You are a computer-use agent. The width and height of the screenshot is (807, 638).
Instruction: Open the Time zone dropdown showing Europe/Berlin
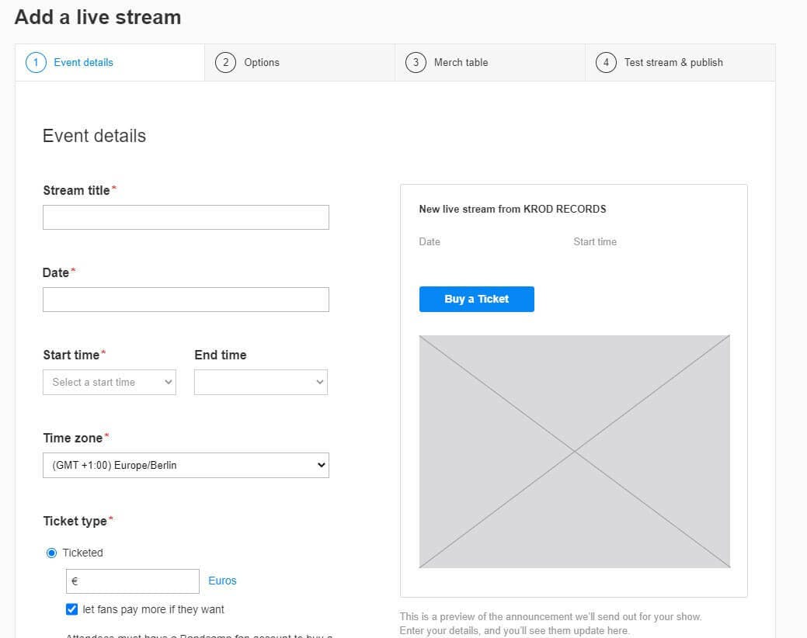(186, 465)
